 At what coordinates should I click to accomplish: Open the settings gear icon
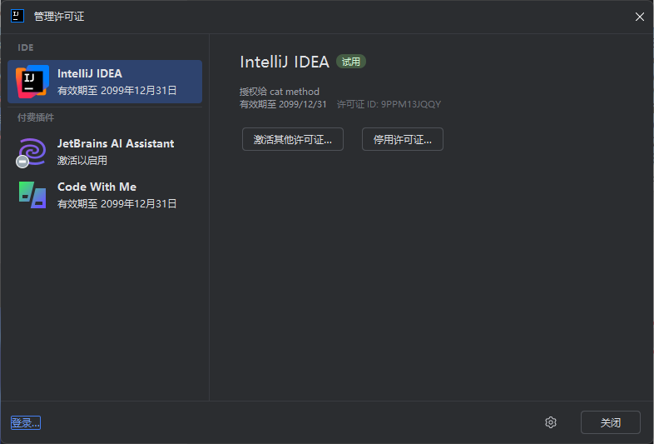click(x=551, y=422)
